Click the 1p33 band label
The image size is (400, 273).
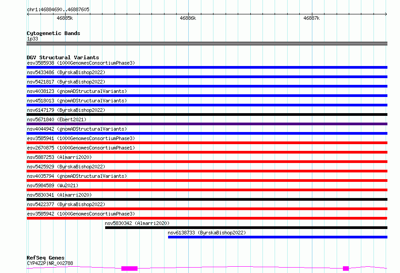click(32, 39)
